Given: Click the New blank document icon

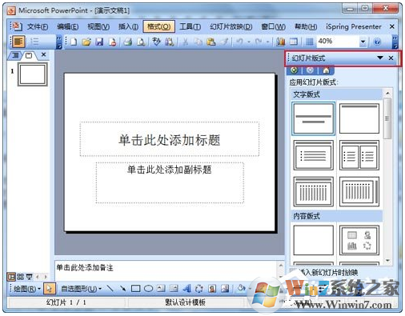Looking at the screenshot, I should click(x=73, y=42).
